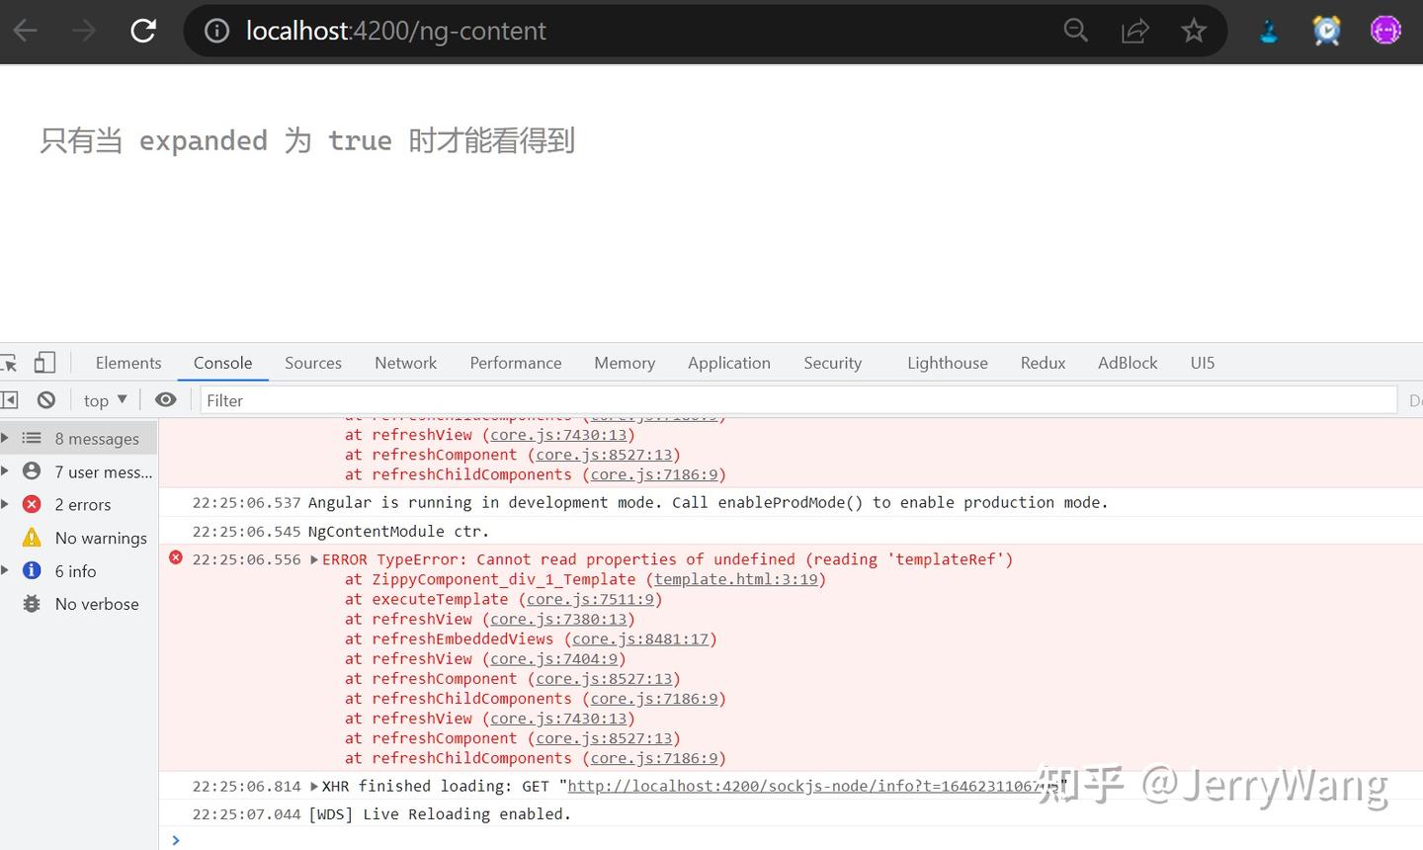This screenshot has width=1423, height=850.
Task: Open the alarm clock browser extension
Action: coord(1326,31)
